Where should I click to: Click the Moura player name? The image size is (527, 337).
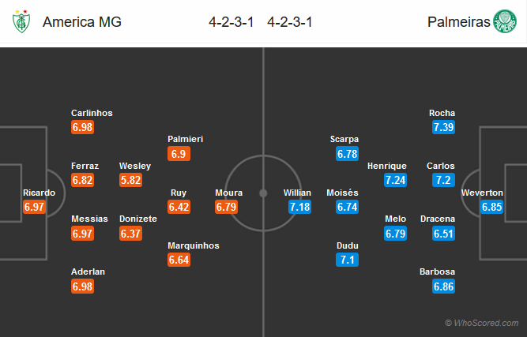click(228, 193)
